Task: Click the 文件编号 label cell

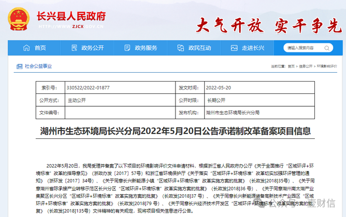Action: tap(50, 113)
